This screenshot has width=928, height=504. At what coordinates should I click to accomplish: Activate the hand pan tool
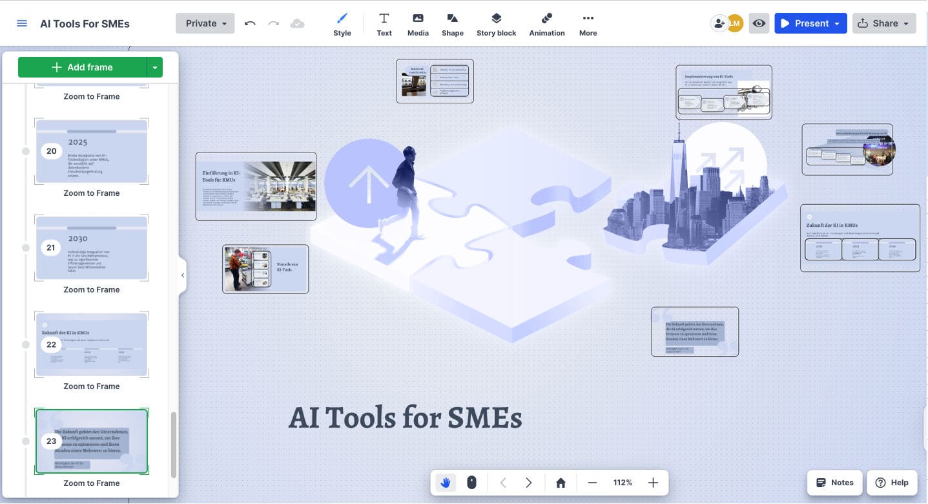point(445,482)
